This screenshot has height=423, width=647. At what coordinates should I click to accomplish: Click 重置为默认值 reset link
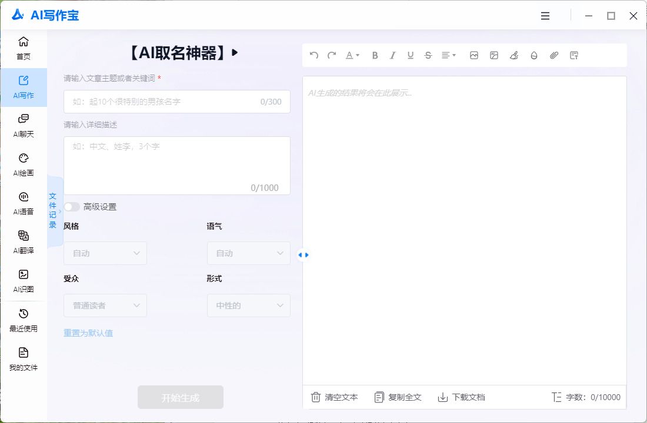pos(88,333)
